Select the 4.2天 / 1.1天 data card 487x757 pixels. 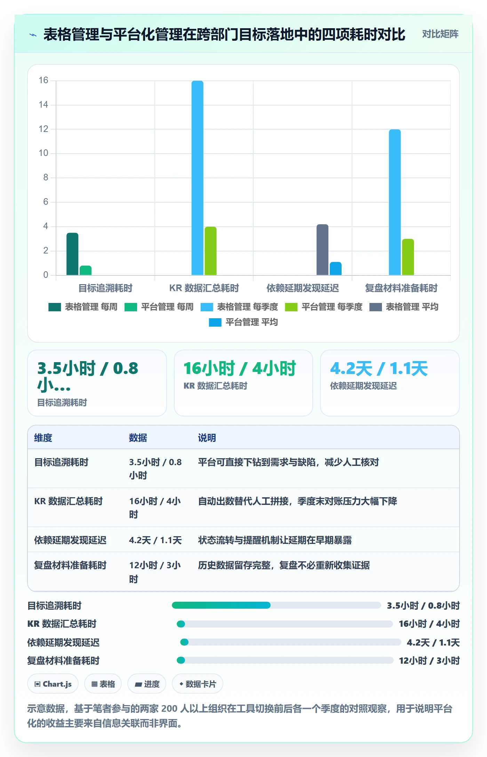point(390,383)
